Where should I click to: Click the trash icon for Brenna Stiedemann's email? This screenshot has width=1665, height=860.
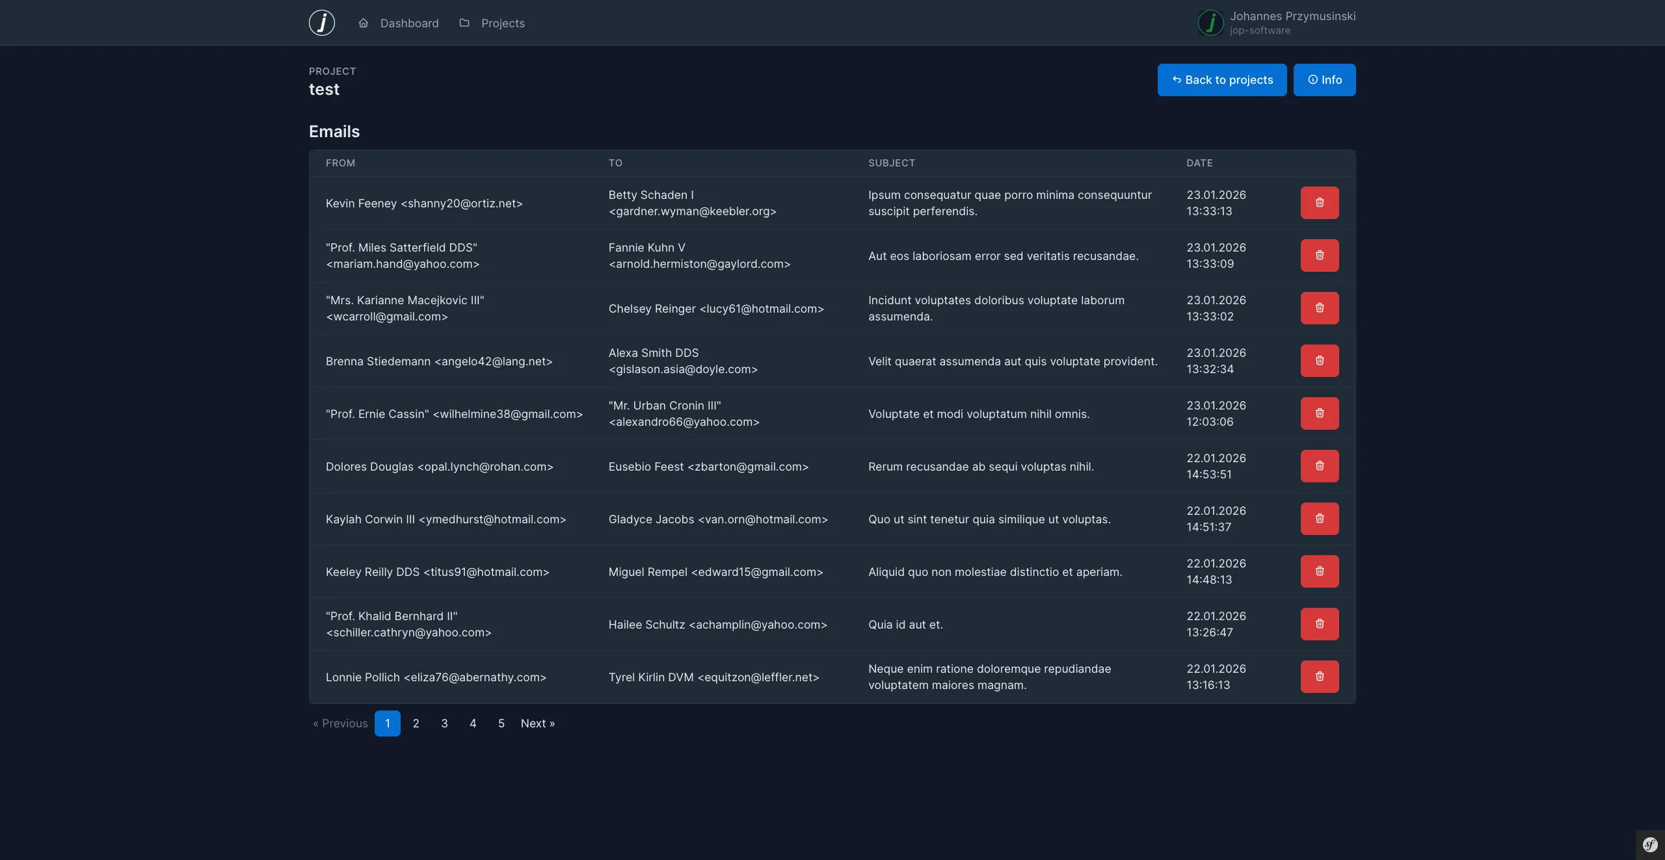(1319, 361)
